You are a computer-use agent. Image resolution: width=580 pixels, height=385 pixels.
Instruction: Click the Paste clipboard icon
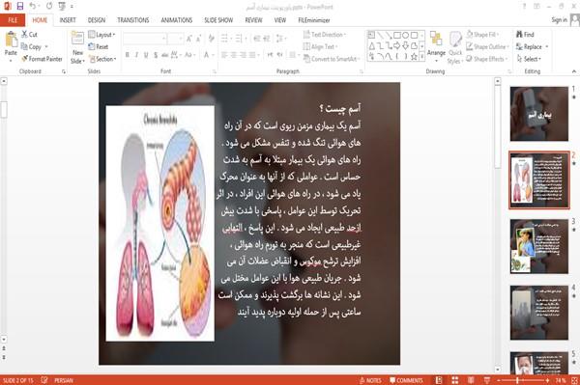pyautogui.click(x=11, y=40)
